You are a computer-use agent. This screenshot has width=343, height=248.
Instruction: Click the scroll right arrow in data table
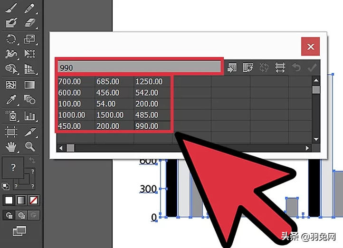pos(307,148)
